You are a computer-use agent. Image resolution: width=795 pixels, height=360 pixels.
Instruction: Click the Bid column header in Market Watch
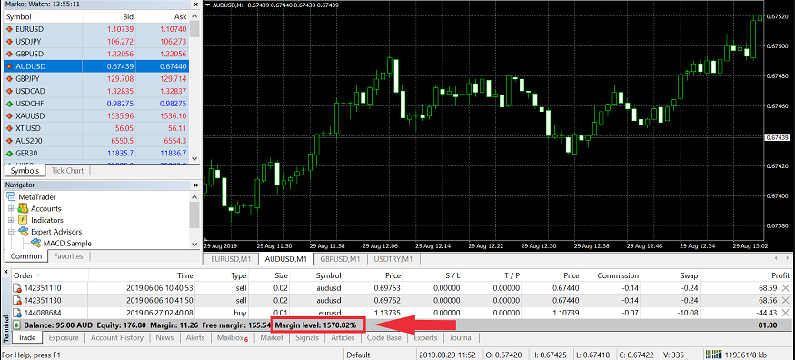click(110, 16)
